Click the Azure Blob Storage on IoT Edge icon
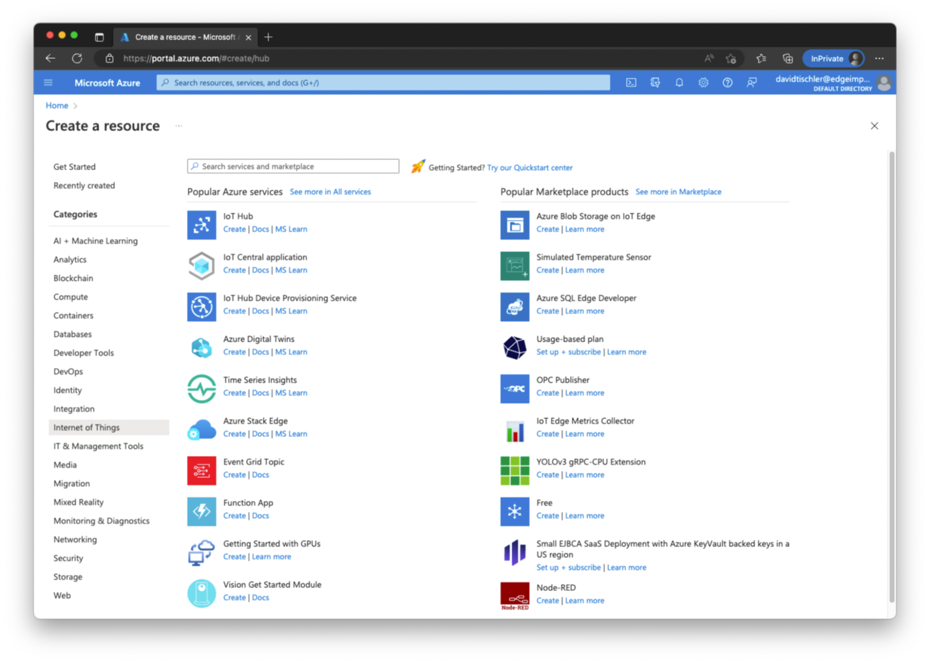Image resolution: width=930 pixels, height=664 pixels. tap(515, 224)
